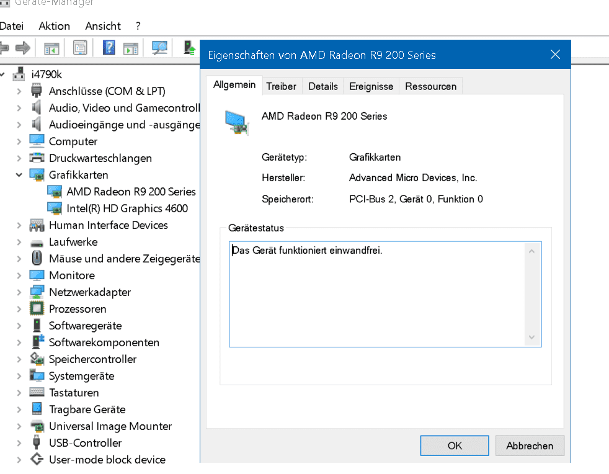
Task: Expand the Tastaturen tree node
Action: tap(19, 393)
